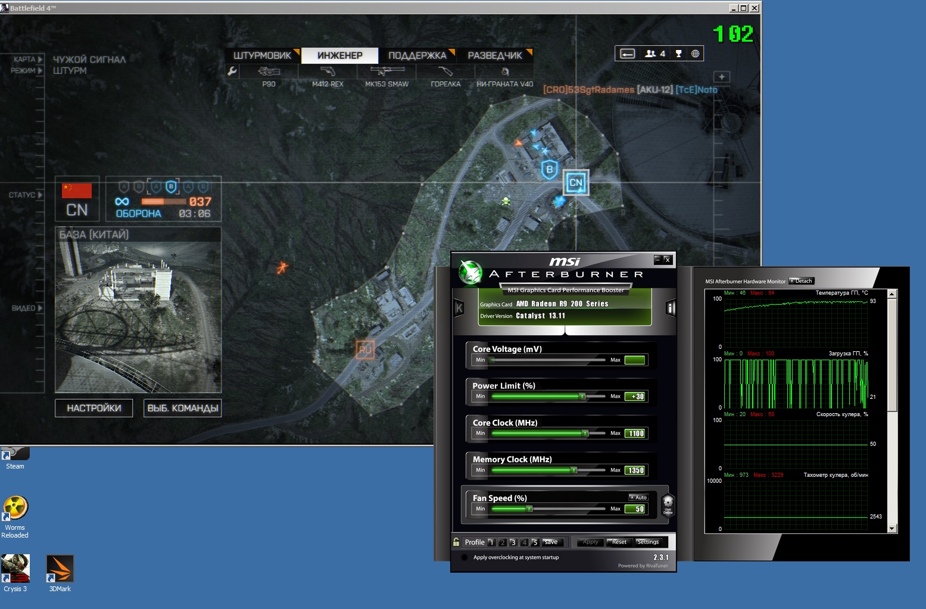
Task: Click the Hardware Monitor scroll down arrow
Action: [x=891, y=529]
